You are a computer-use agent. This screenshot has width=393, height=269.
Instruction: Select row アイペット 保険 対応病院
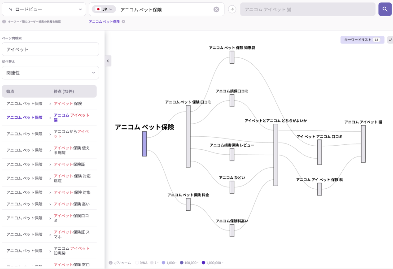pyautogui.click(x=49, y=178)
